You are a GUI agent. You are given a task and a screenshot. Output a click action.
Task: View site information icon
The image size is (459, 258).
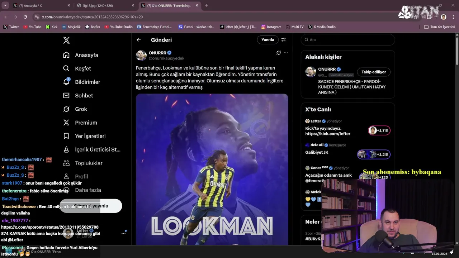click(x=37, y=17)
